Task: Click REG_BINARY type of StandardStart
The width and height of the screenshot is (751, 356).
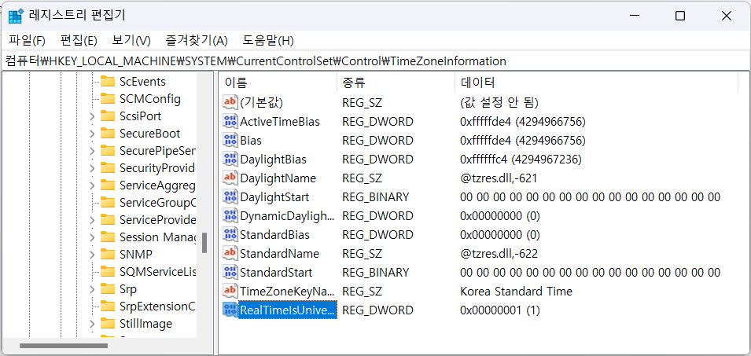Action: pyautogui.click(x=376, y=272)
